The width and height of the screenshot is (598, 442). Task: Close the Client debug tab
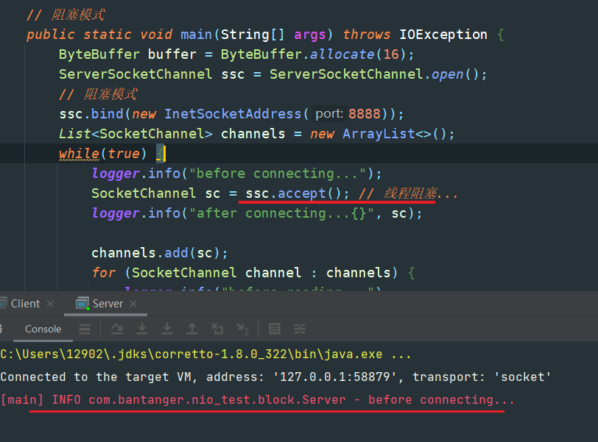(50, 304)
